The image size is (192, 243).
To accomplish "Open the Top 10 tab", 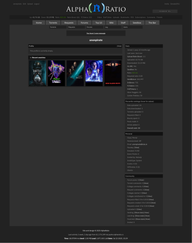I will (x=99, y=23).
